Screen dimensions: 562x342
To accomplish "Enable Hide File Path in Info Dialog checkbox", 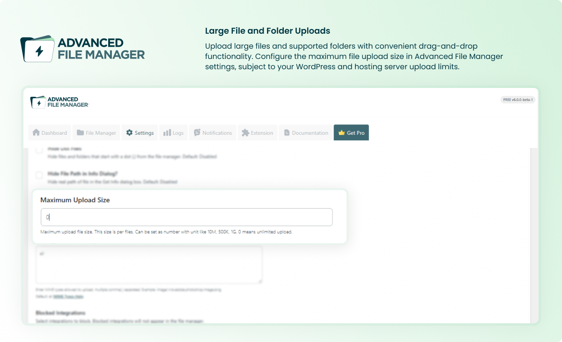I will [x=39, y=175].
